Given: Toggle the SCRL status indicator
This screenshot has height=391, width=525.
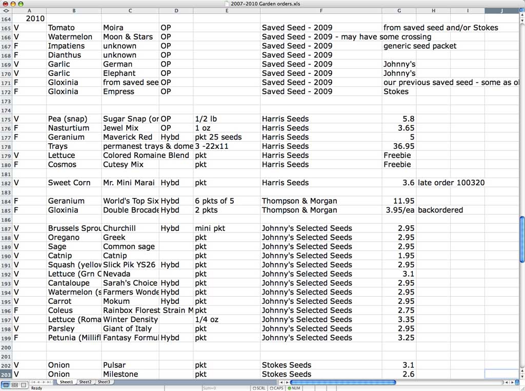Looking at the screenshot, I should (257, 388).
